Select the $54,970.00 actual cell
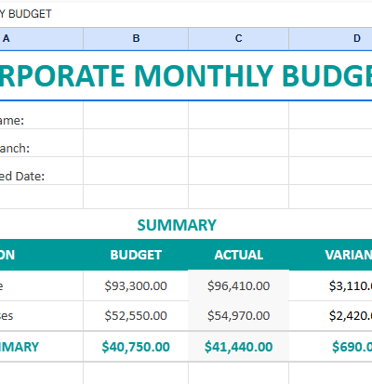Image resolution: width=372 pixels, height=384 pixels. coord(238,315)
